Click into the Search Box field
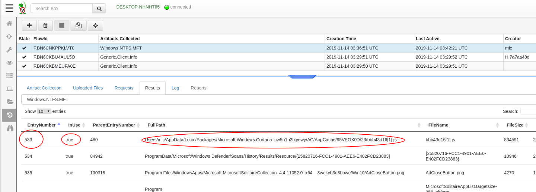The height and width of the screenshot is (192, 536). tap(61, 9)
